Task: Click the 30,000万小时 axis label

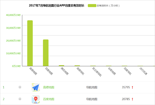Action: [x=13, y=28]
